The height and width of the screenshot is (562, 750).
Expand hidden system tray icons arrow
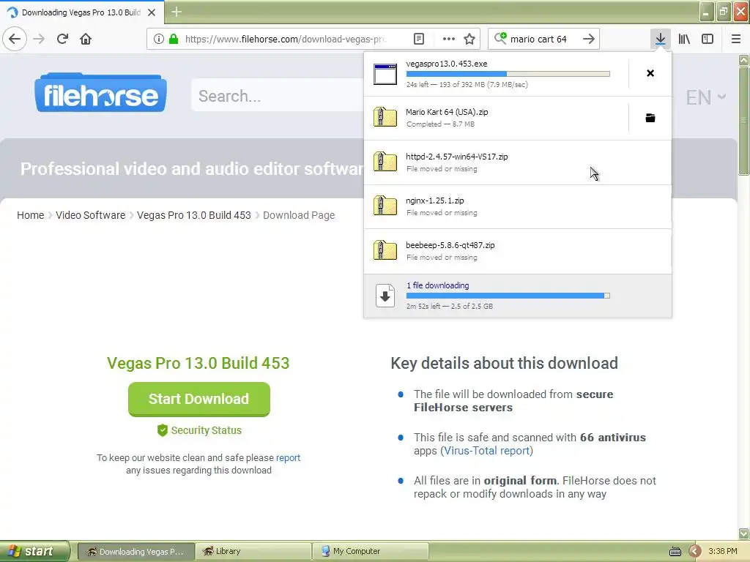point(694,552)
